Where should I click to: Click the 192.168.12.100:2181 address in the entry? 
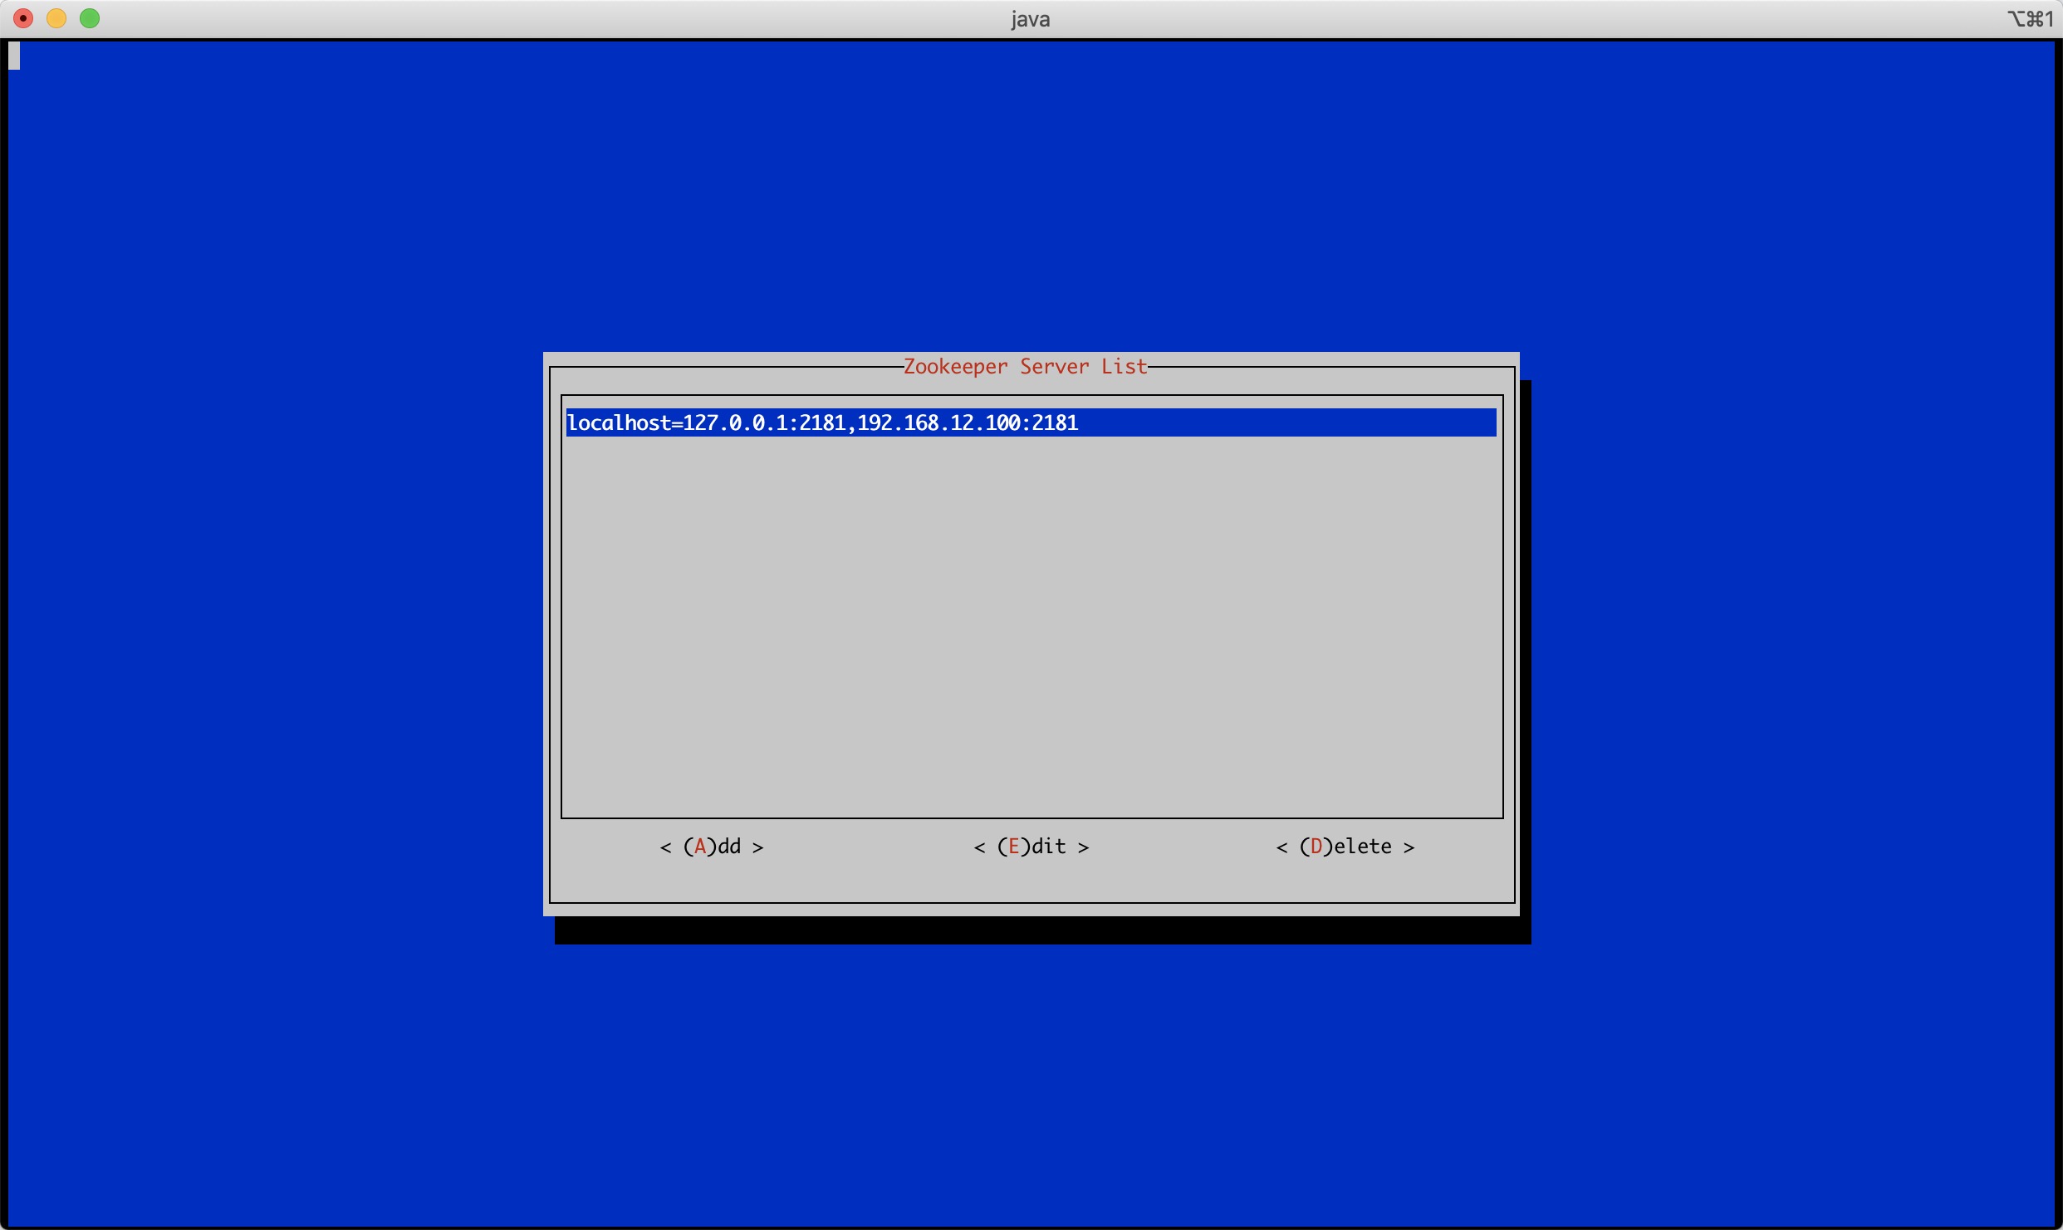point(968,423)
